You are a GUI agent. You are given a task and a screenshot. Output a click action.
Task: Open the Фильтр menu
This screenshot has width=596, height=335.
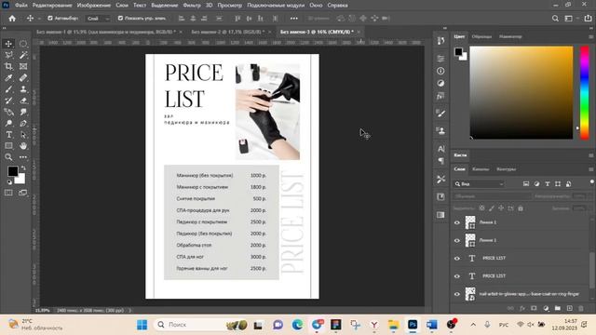click(192, 6)
